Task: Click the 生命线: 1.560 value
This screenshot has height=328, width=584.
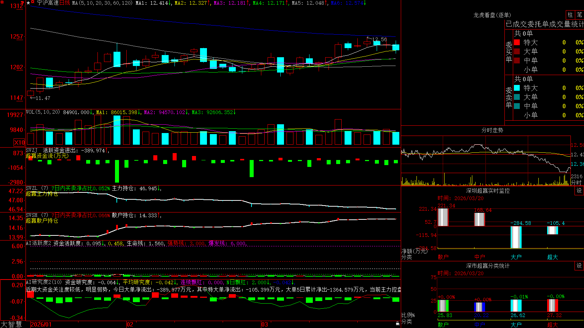Action: pos(145,243)
